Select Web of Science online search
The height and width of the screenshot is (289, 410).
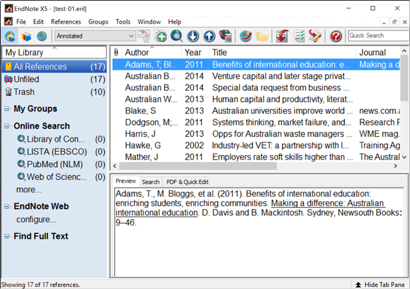61,177
